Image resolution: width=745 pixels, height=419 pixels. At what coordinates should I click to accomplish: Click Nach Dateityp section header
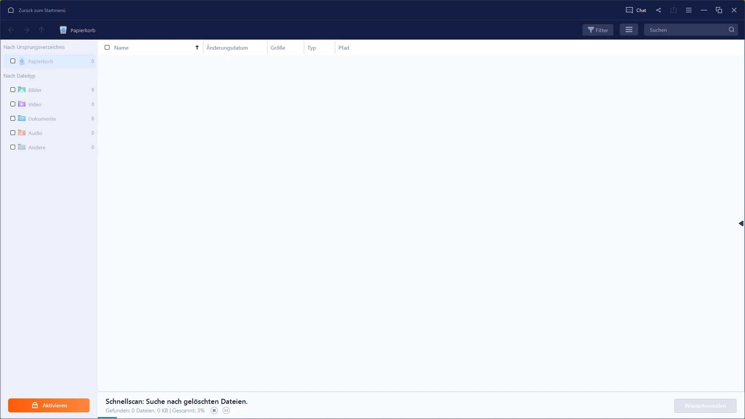(19, 76)
